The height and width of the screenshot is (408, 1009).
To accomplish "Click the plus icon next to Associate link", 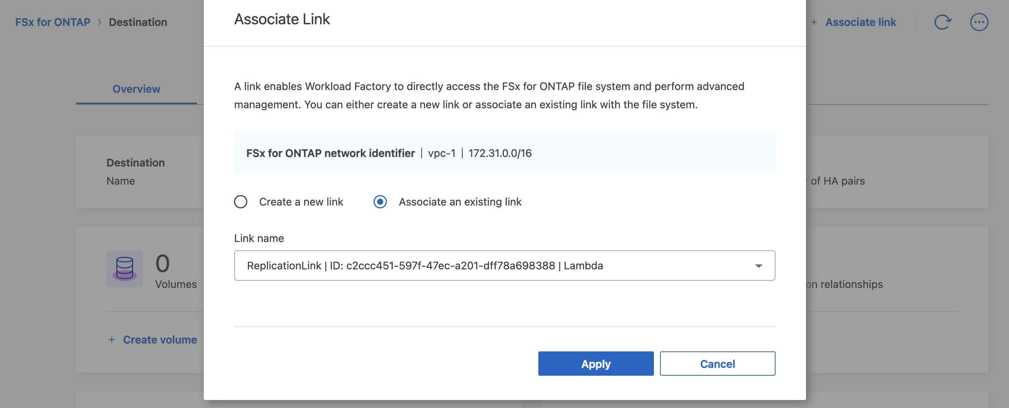I will coord(814,22).
